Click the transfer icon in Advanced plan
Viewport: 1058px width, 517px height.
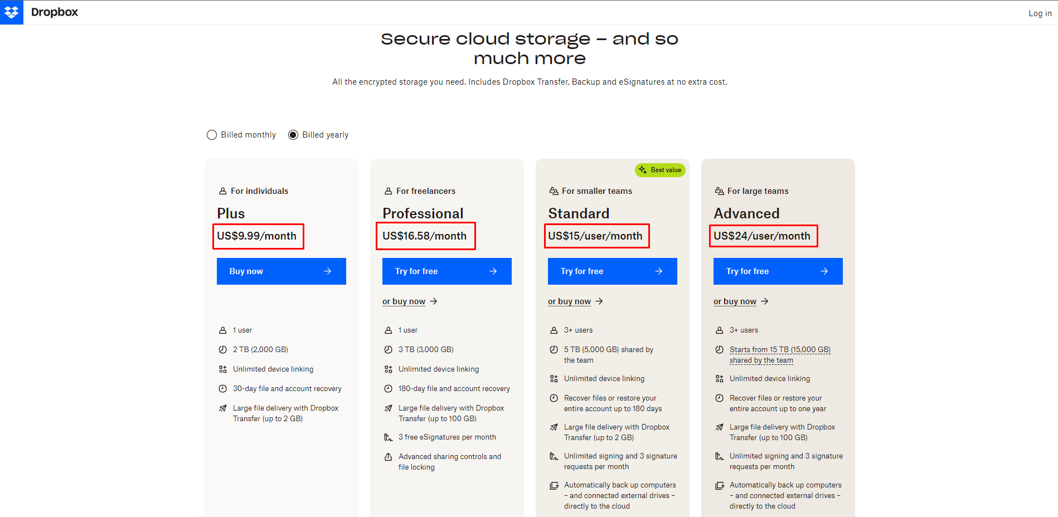719,427
